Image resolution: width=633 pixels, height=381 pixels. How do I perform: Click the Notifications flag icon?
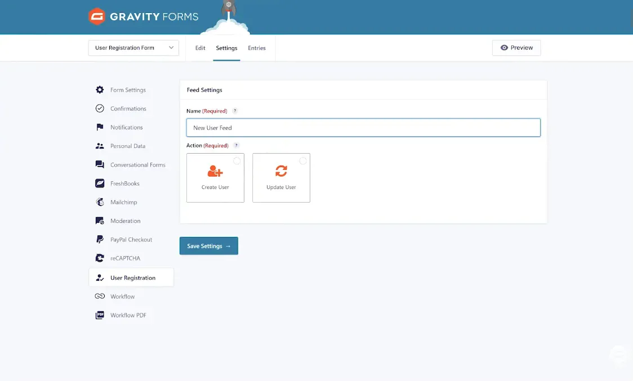[100, 127]
